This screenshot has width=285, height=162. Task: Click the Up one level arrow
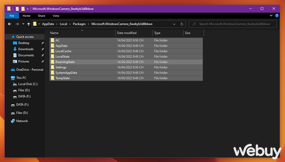28,24
